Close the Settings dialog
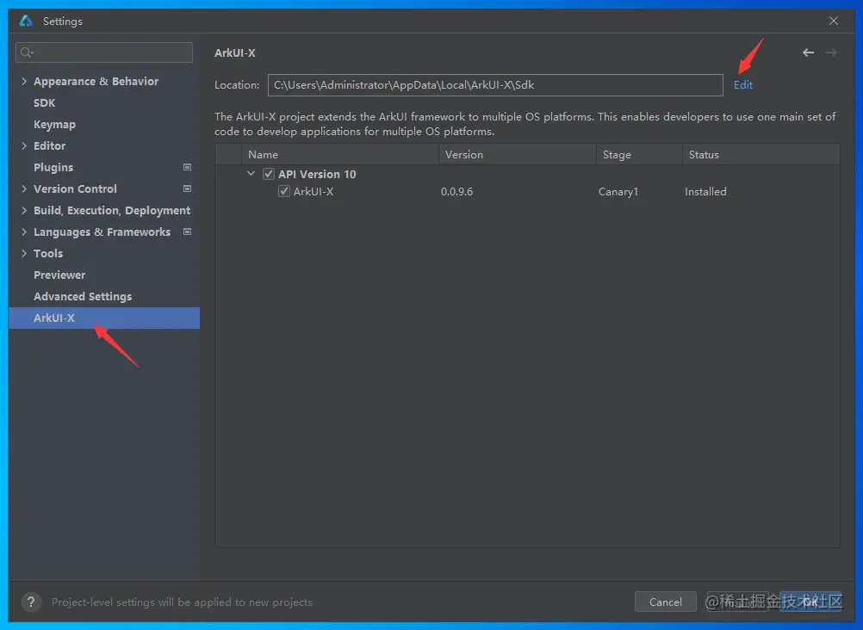The height and width of the screenshot is (630, 863). click(834, 21)
